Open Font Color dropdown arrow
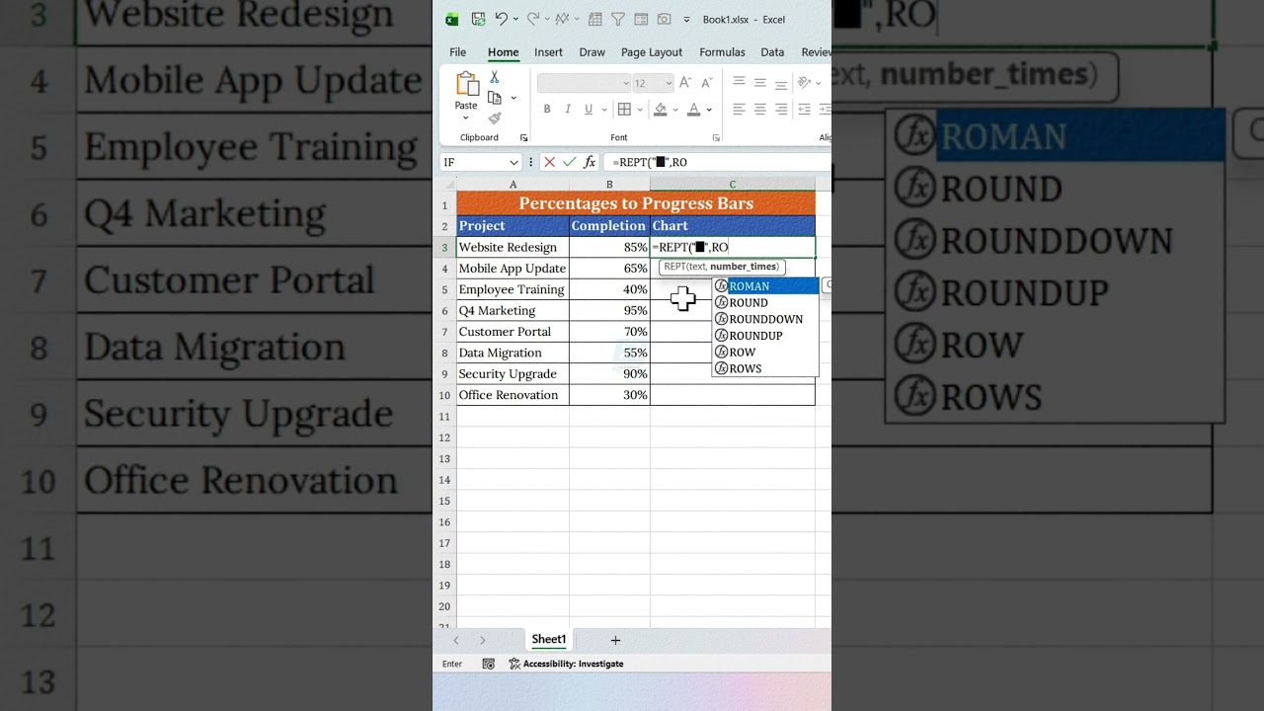Image resolution: width=1264 pixels, height=711 pixels. pos(709,110)
